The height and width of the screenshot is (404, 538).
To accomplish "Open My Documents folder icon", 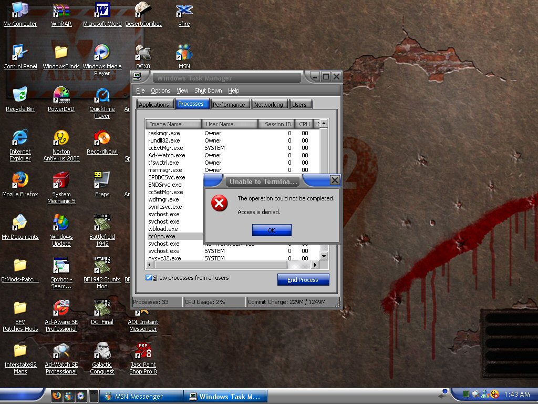I will coord(20,227).
